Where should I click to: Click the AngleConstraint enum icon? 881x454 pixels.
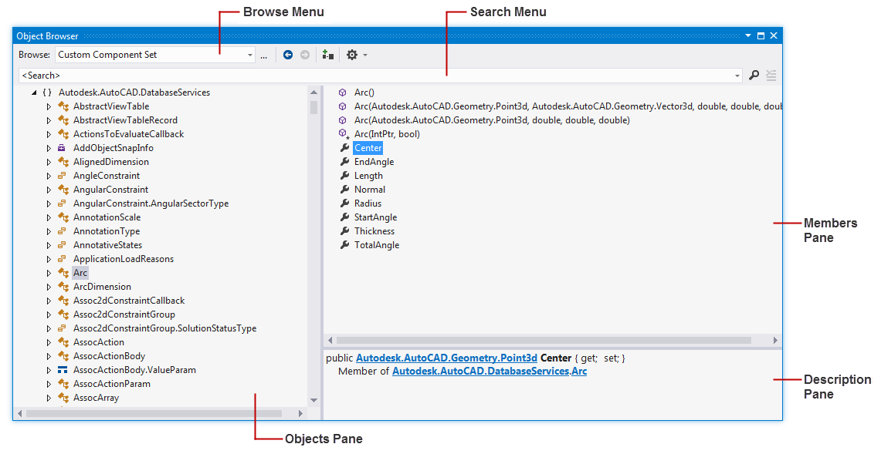coord(63,176)
